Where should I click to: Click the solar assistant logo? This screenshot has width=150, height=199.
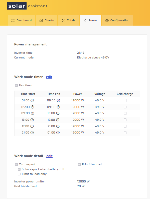point(27,6)
